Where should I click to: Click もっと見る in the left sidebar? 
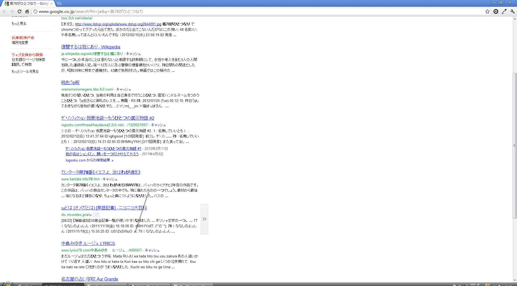[19, 24]
